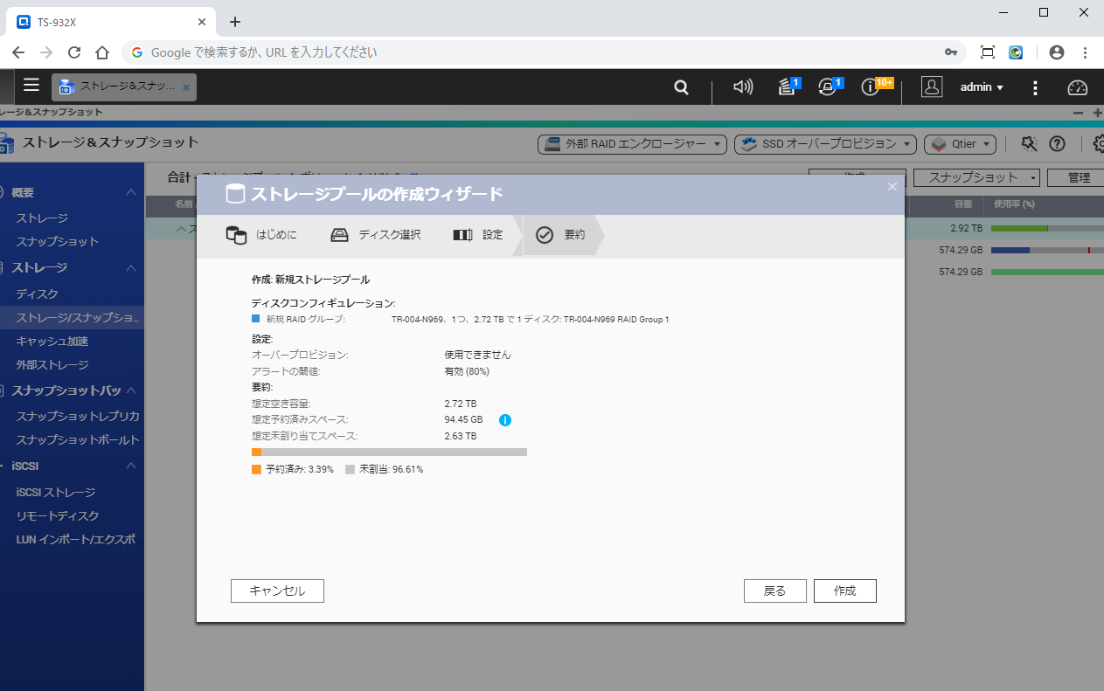Open the external devices icon
This screenshot has width=1104, height=691.
[829, 86]
